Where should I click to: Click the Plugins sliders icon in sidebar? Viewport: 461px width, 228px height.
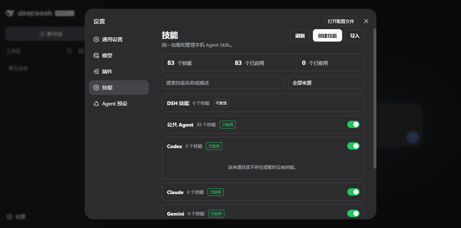(96, 72)
